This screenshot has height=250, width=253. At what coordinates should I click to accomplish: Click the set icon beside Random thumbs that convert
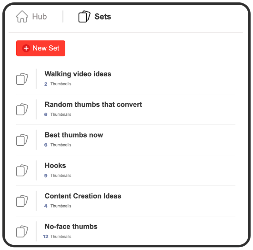(22, 109)
